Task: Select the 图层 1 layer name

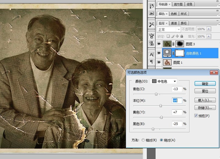Action: click(x=178, y=63)
